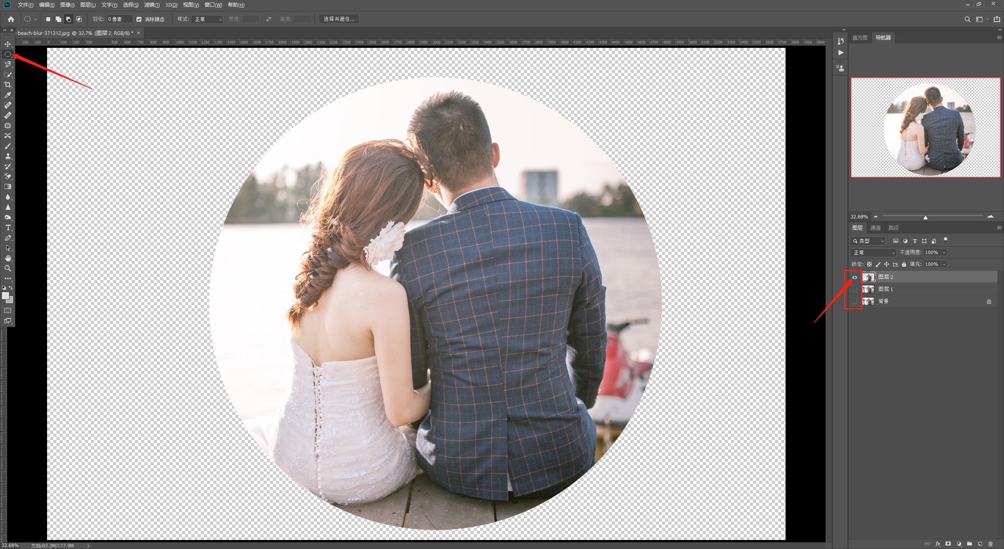Select the Horizontal Type tool
This screenshot has height=549, width=1004.
pyautogui.click(x=8, y=227)
